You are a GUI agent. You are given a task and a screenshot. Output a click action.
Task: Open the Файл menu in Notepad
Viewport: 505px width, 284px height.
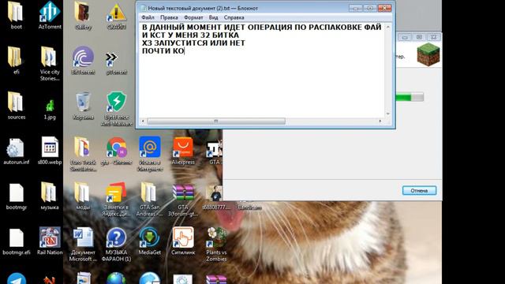tap(148, 17)
